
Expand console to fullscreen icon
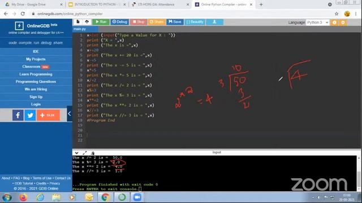pos(85,153)
